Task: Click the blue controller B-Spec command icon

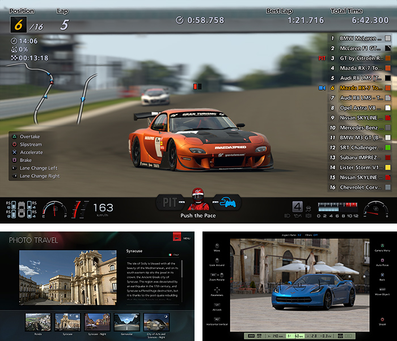Action: [227, 203]
